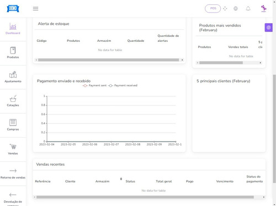Screen dimensions: 276x206
Task: Open the Ajustamento sidebar menu
Action: [13, 77]
